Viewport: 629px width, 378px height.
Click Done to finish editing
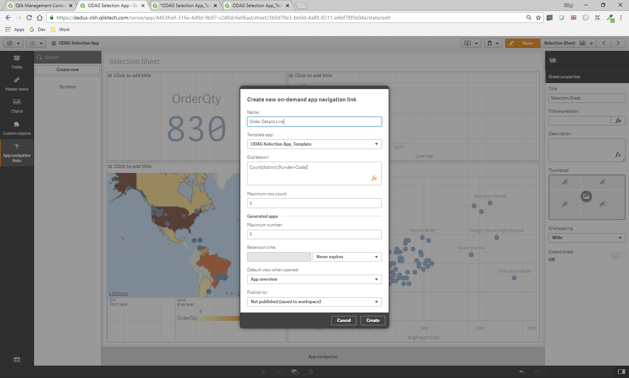pos(523,43)
